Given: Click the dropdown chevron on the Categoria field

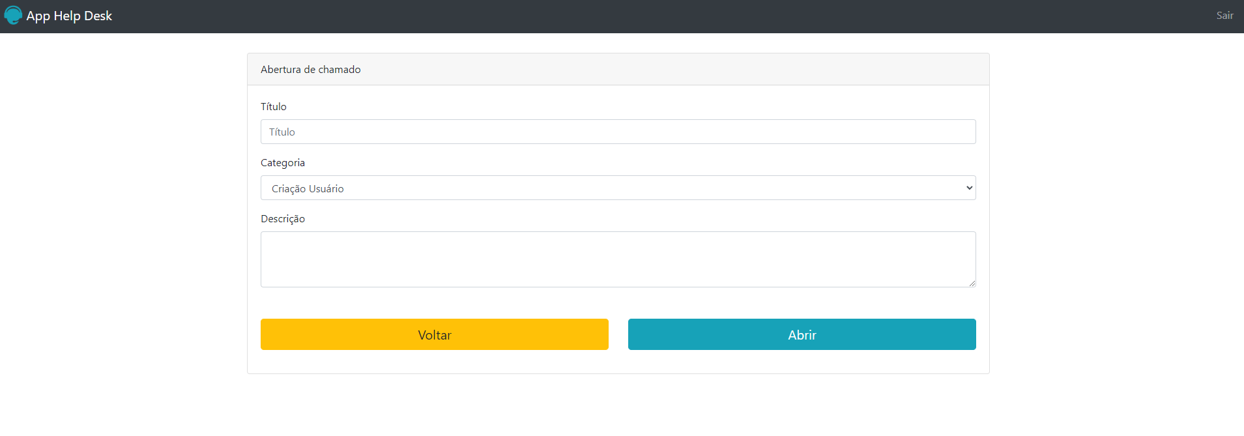Looking at the screenshot, I should (x=968, y=188).
